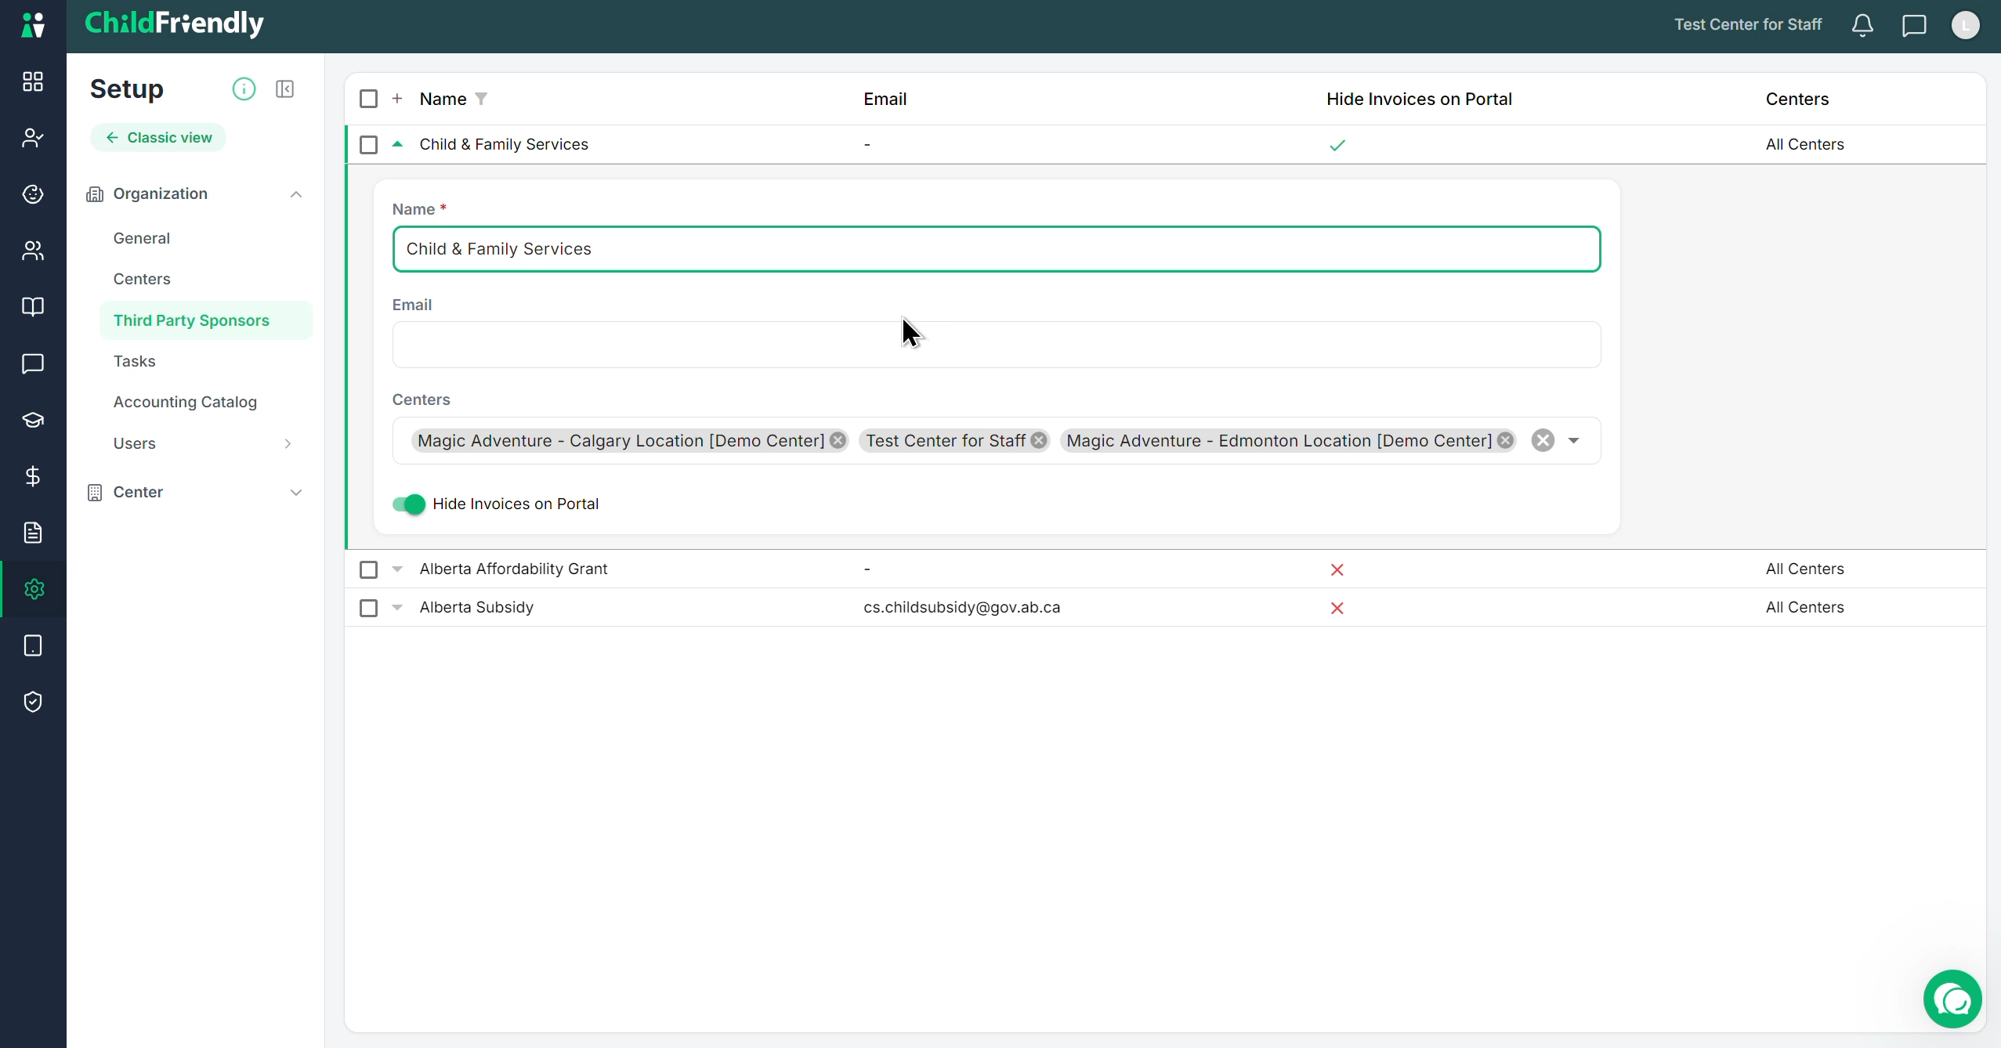Open the billing dollar sign icon
2001x1048 pixels.
pos(33,476)
